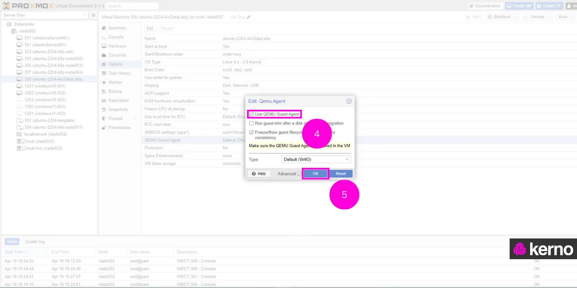Click the VM icon for 1203 (windows10-003)
Image resolution: width=577 pixels, height=288 pixels.
[20, 100]
